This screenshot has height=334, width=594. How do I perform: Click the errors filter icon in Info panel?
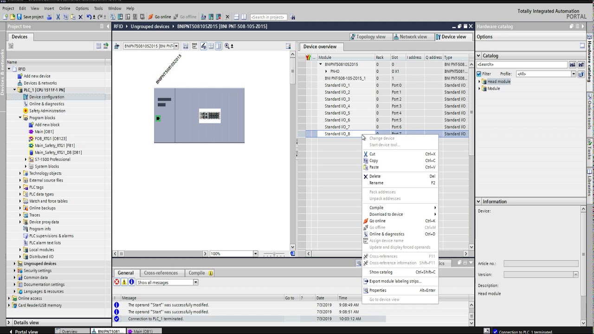pyautogui.click(x=117, y=282)
